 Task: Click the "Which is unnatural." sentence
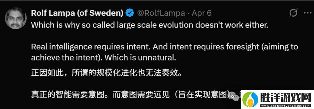(140, 58)
